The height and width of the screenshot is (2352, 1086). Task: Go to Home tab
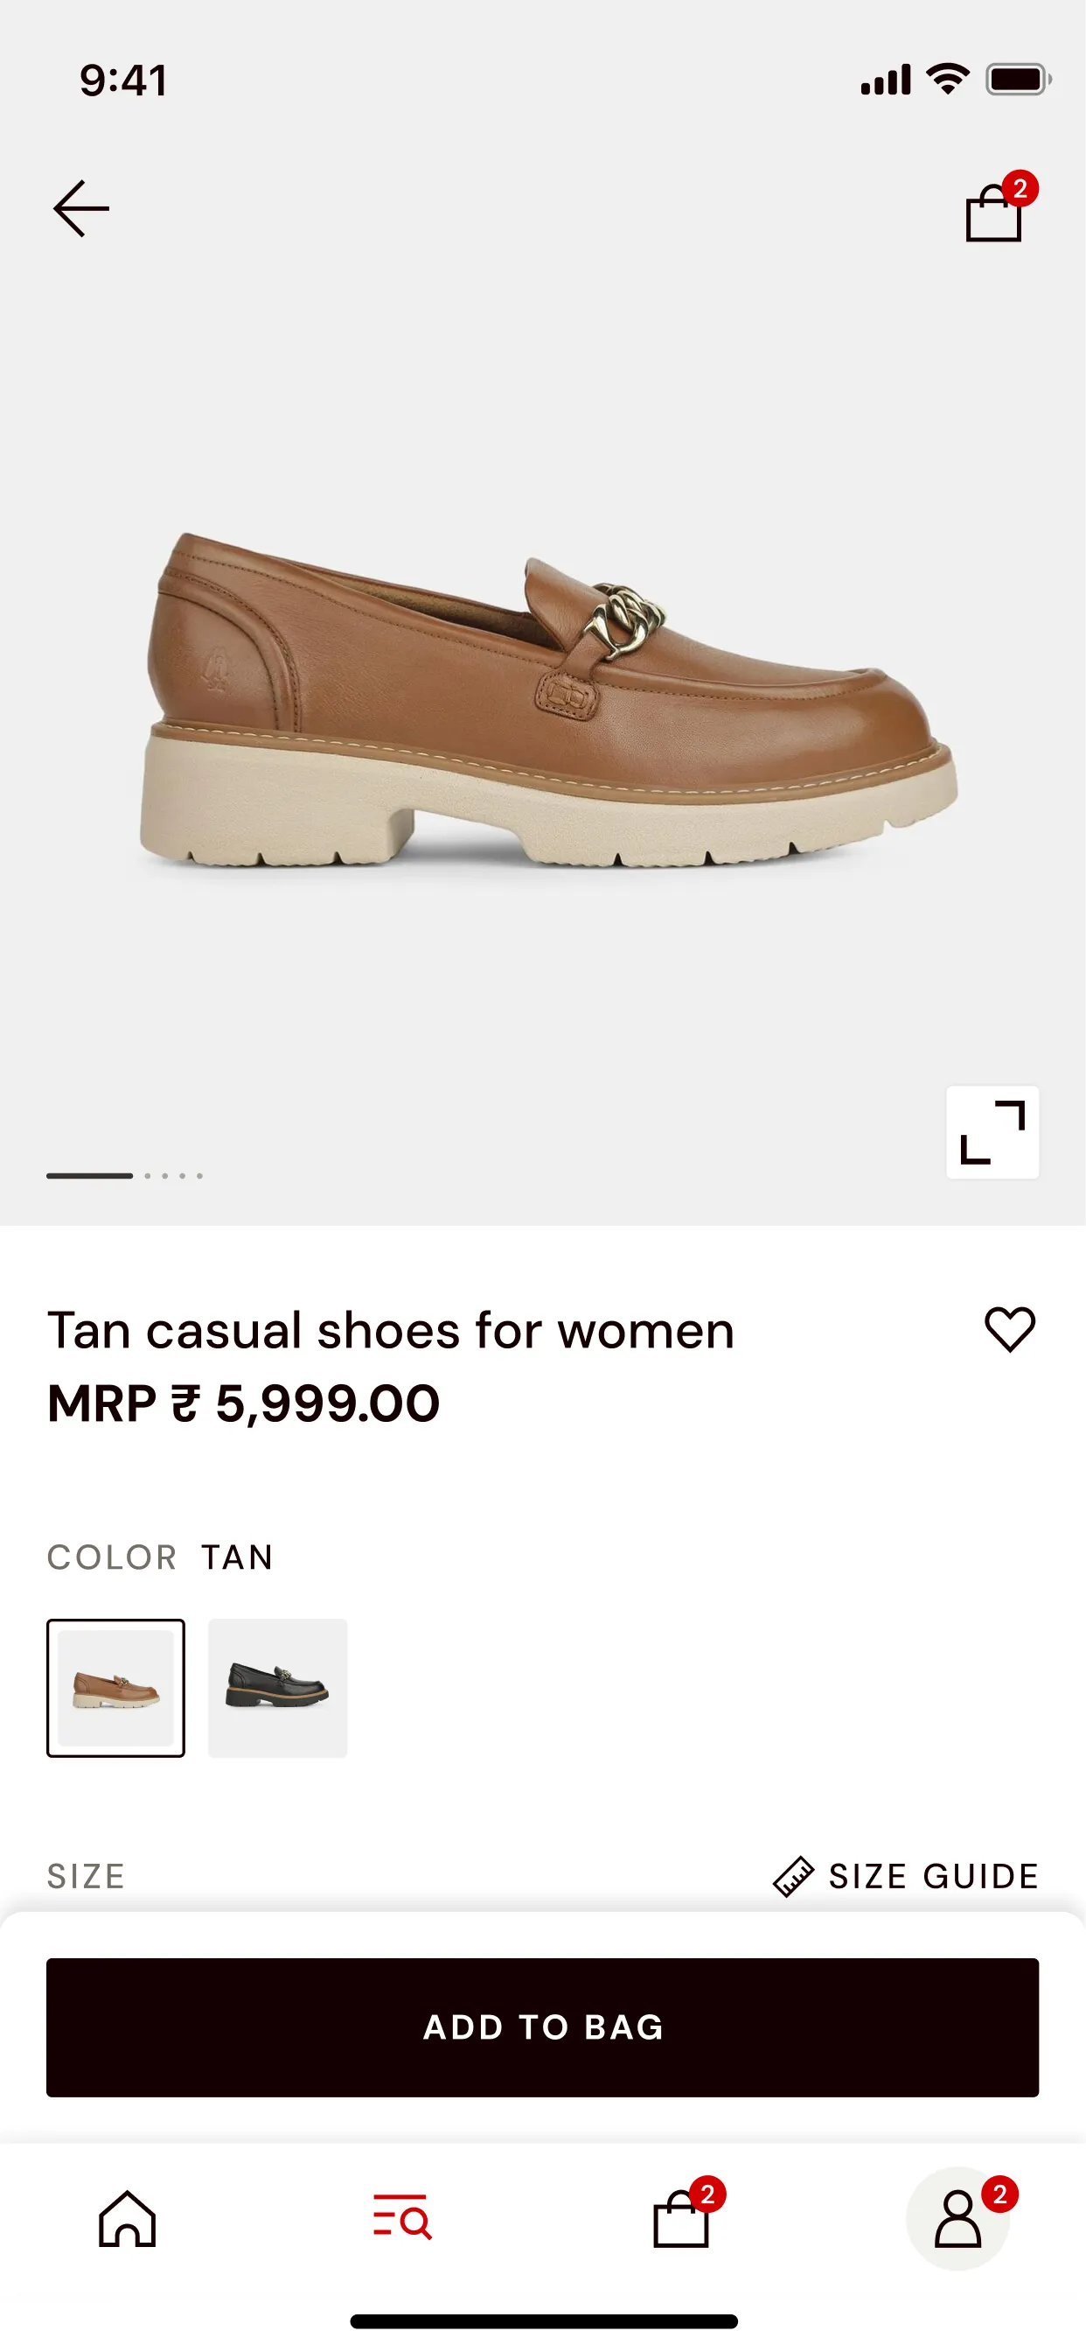coord(128,2219)
